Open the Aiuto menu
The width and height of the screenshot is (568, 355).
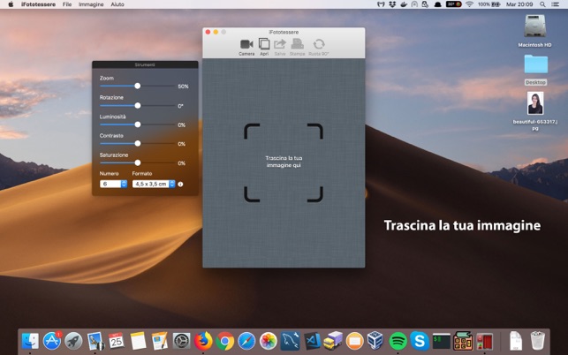(117, 4)
